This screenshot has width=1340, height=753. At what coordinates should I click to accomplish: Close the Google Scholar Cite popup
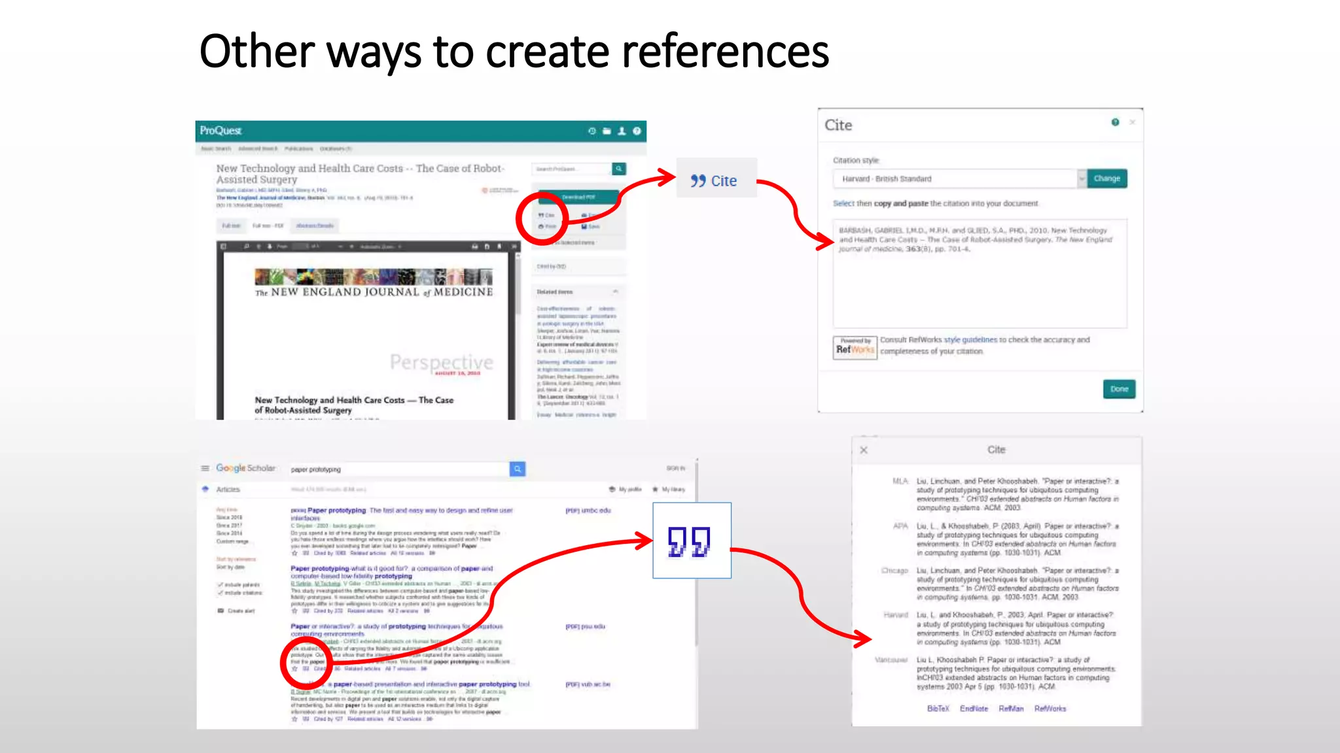[864, 450]
